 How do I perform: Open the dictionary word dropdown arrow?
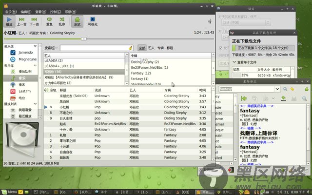pos(277,89)
